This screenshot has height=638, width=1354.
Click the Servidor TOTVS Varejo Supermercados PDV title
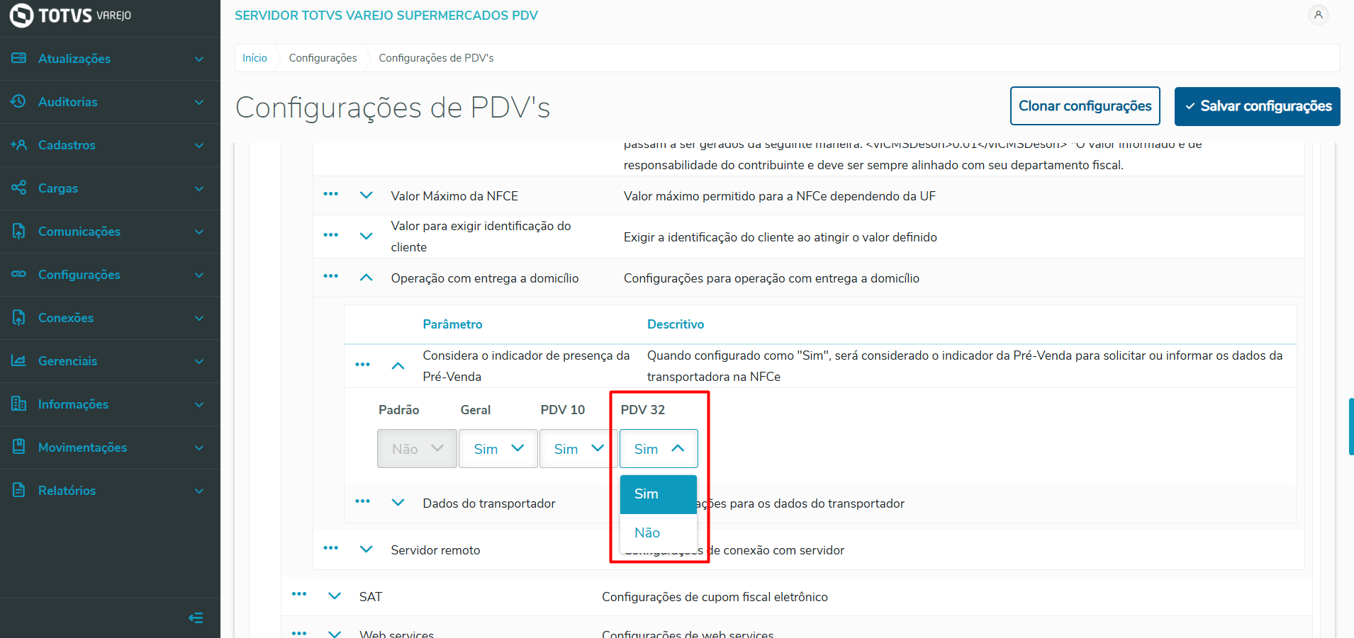(x=386, y=16)
